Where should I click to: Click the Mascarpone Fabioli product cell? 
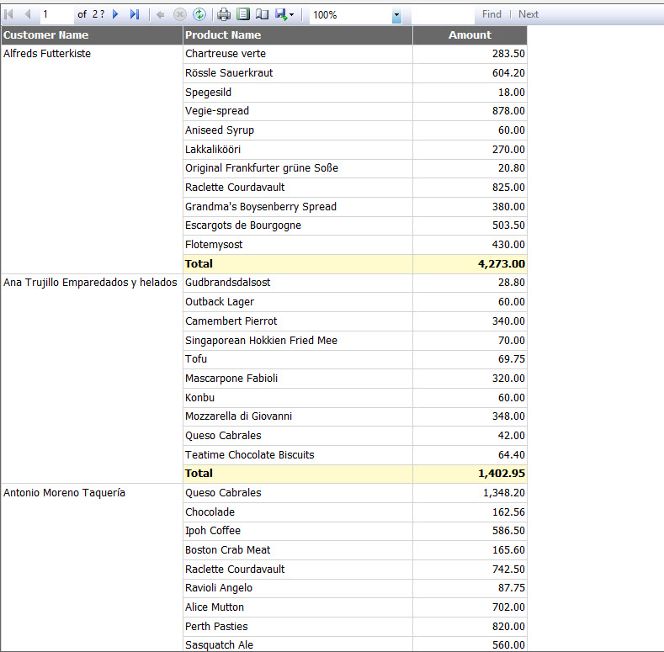[298, 379]
